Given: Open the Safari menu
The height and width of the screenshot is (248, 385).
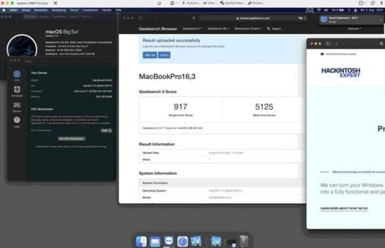Looking at the screenshot, I should click(x=13, y=10).
